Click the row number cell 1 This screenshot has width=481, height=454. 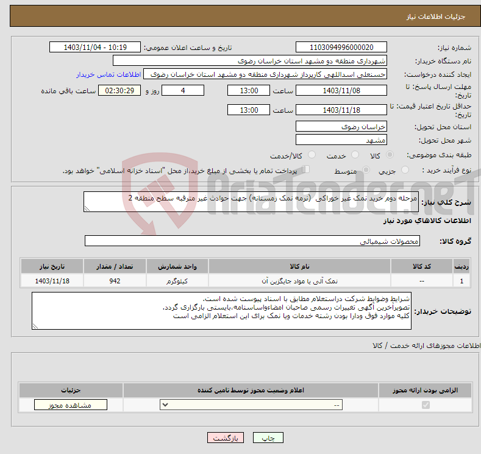(x=461, y=281)
